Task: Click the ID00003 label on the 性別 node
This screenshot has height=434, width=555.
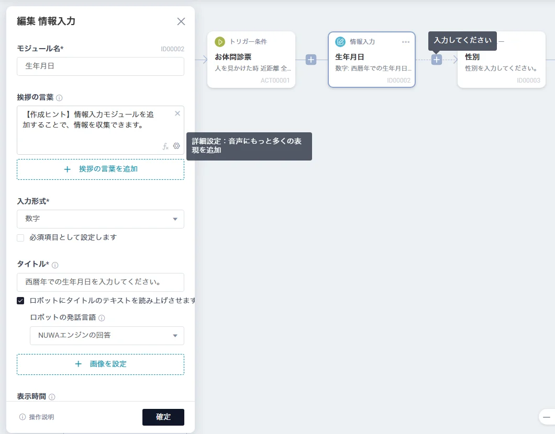Action: [x=528, y=81]
